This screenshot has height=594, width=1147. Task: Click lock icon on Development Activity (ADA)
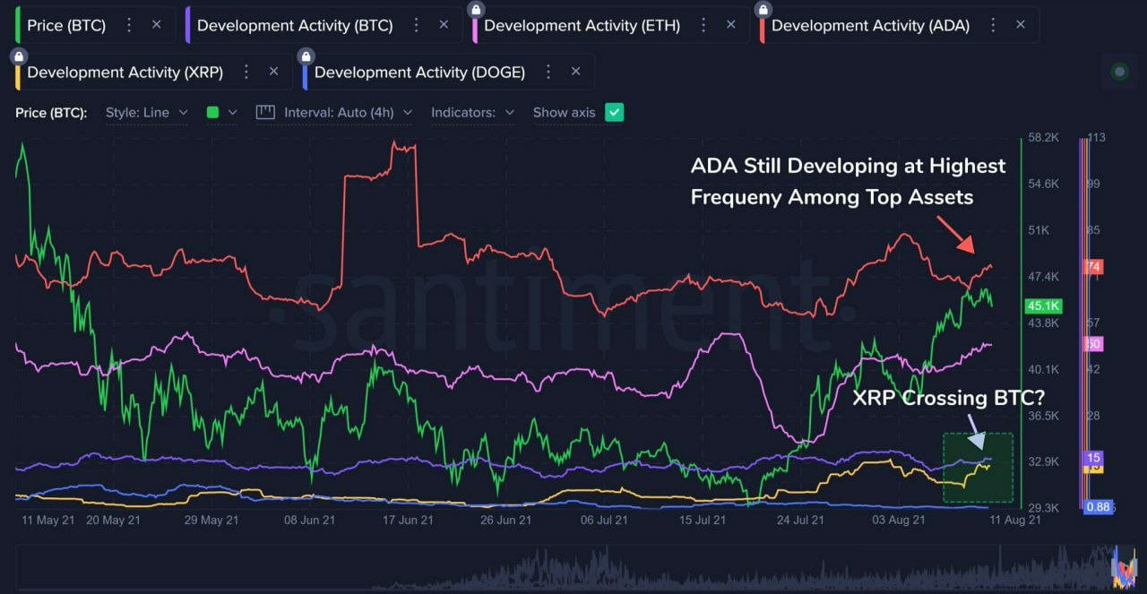point(763,10)
